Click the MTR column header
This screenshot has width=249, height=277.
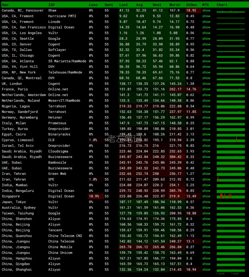click(205, 5)
